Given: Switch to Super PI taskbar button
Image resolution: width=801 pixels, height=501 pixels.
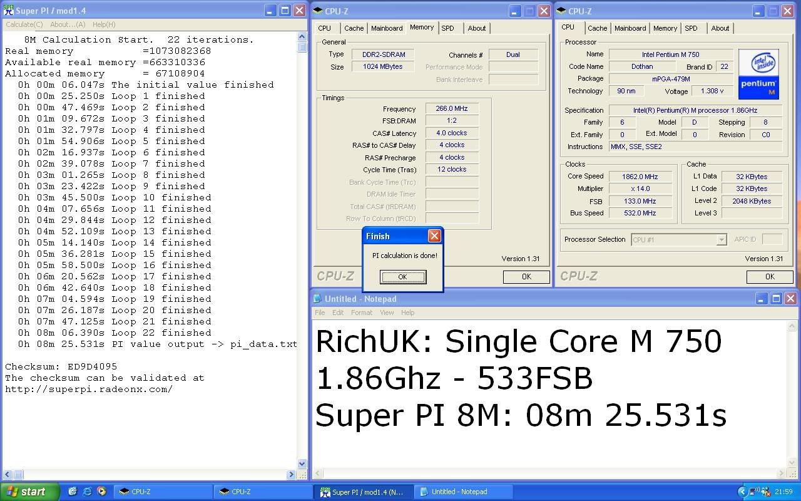Looking at the screenshot, I should click(364, 492).
